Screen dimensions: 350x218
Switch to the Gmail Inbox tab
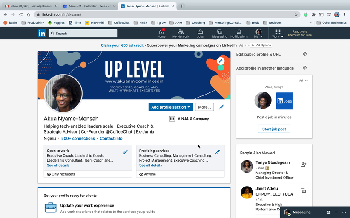(x=31, y=6)
